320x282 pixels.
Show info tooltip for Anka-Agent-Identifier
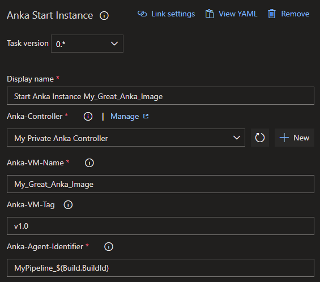[x=109, y=247]
